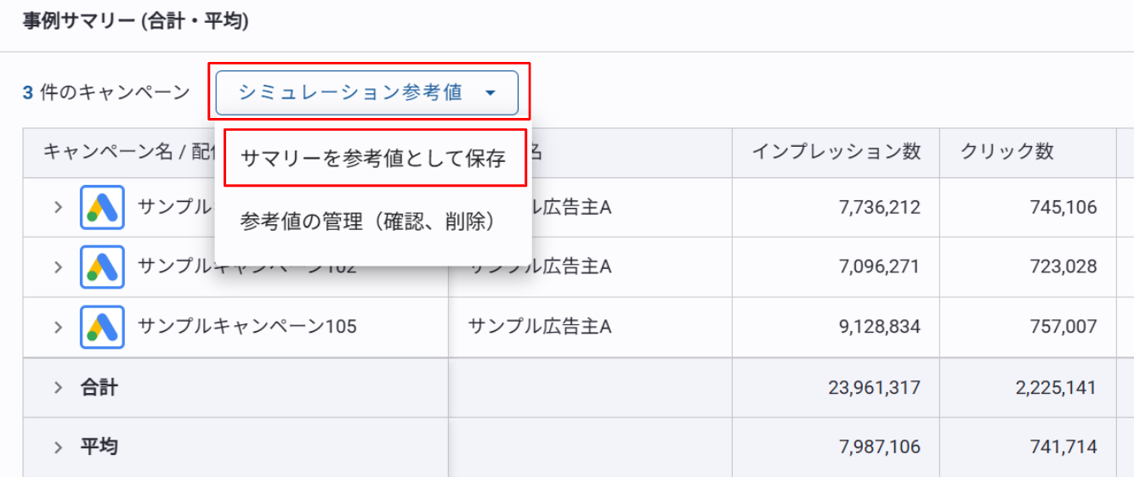Click Google Ads icon for サンプルキャンペーン105
The width and height of the screenshot is (1134, 477).
pyautogui.click(x=102, y=327)
